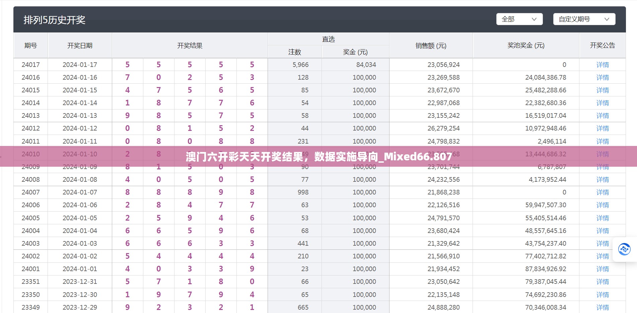Viewport: 637px width, 313px height.
Task: Open 详情 link for issue 24012
Action: pos(603,128)
